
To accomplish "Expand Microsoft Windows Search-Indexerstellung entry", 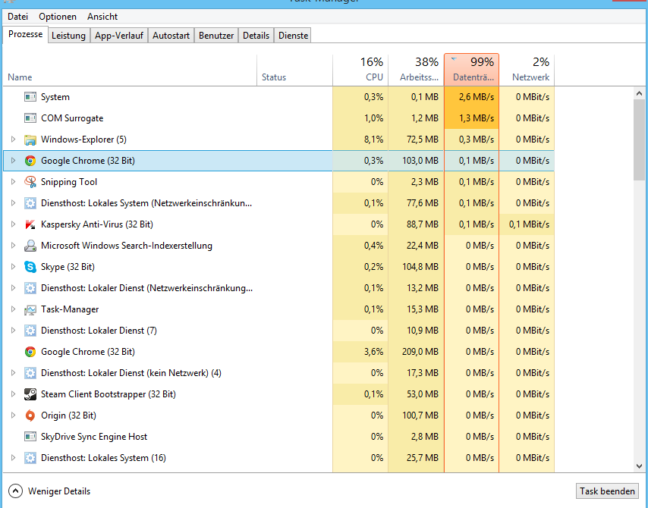I will [x=13, y=246].
